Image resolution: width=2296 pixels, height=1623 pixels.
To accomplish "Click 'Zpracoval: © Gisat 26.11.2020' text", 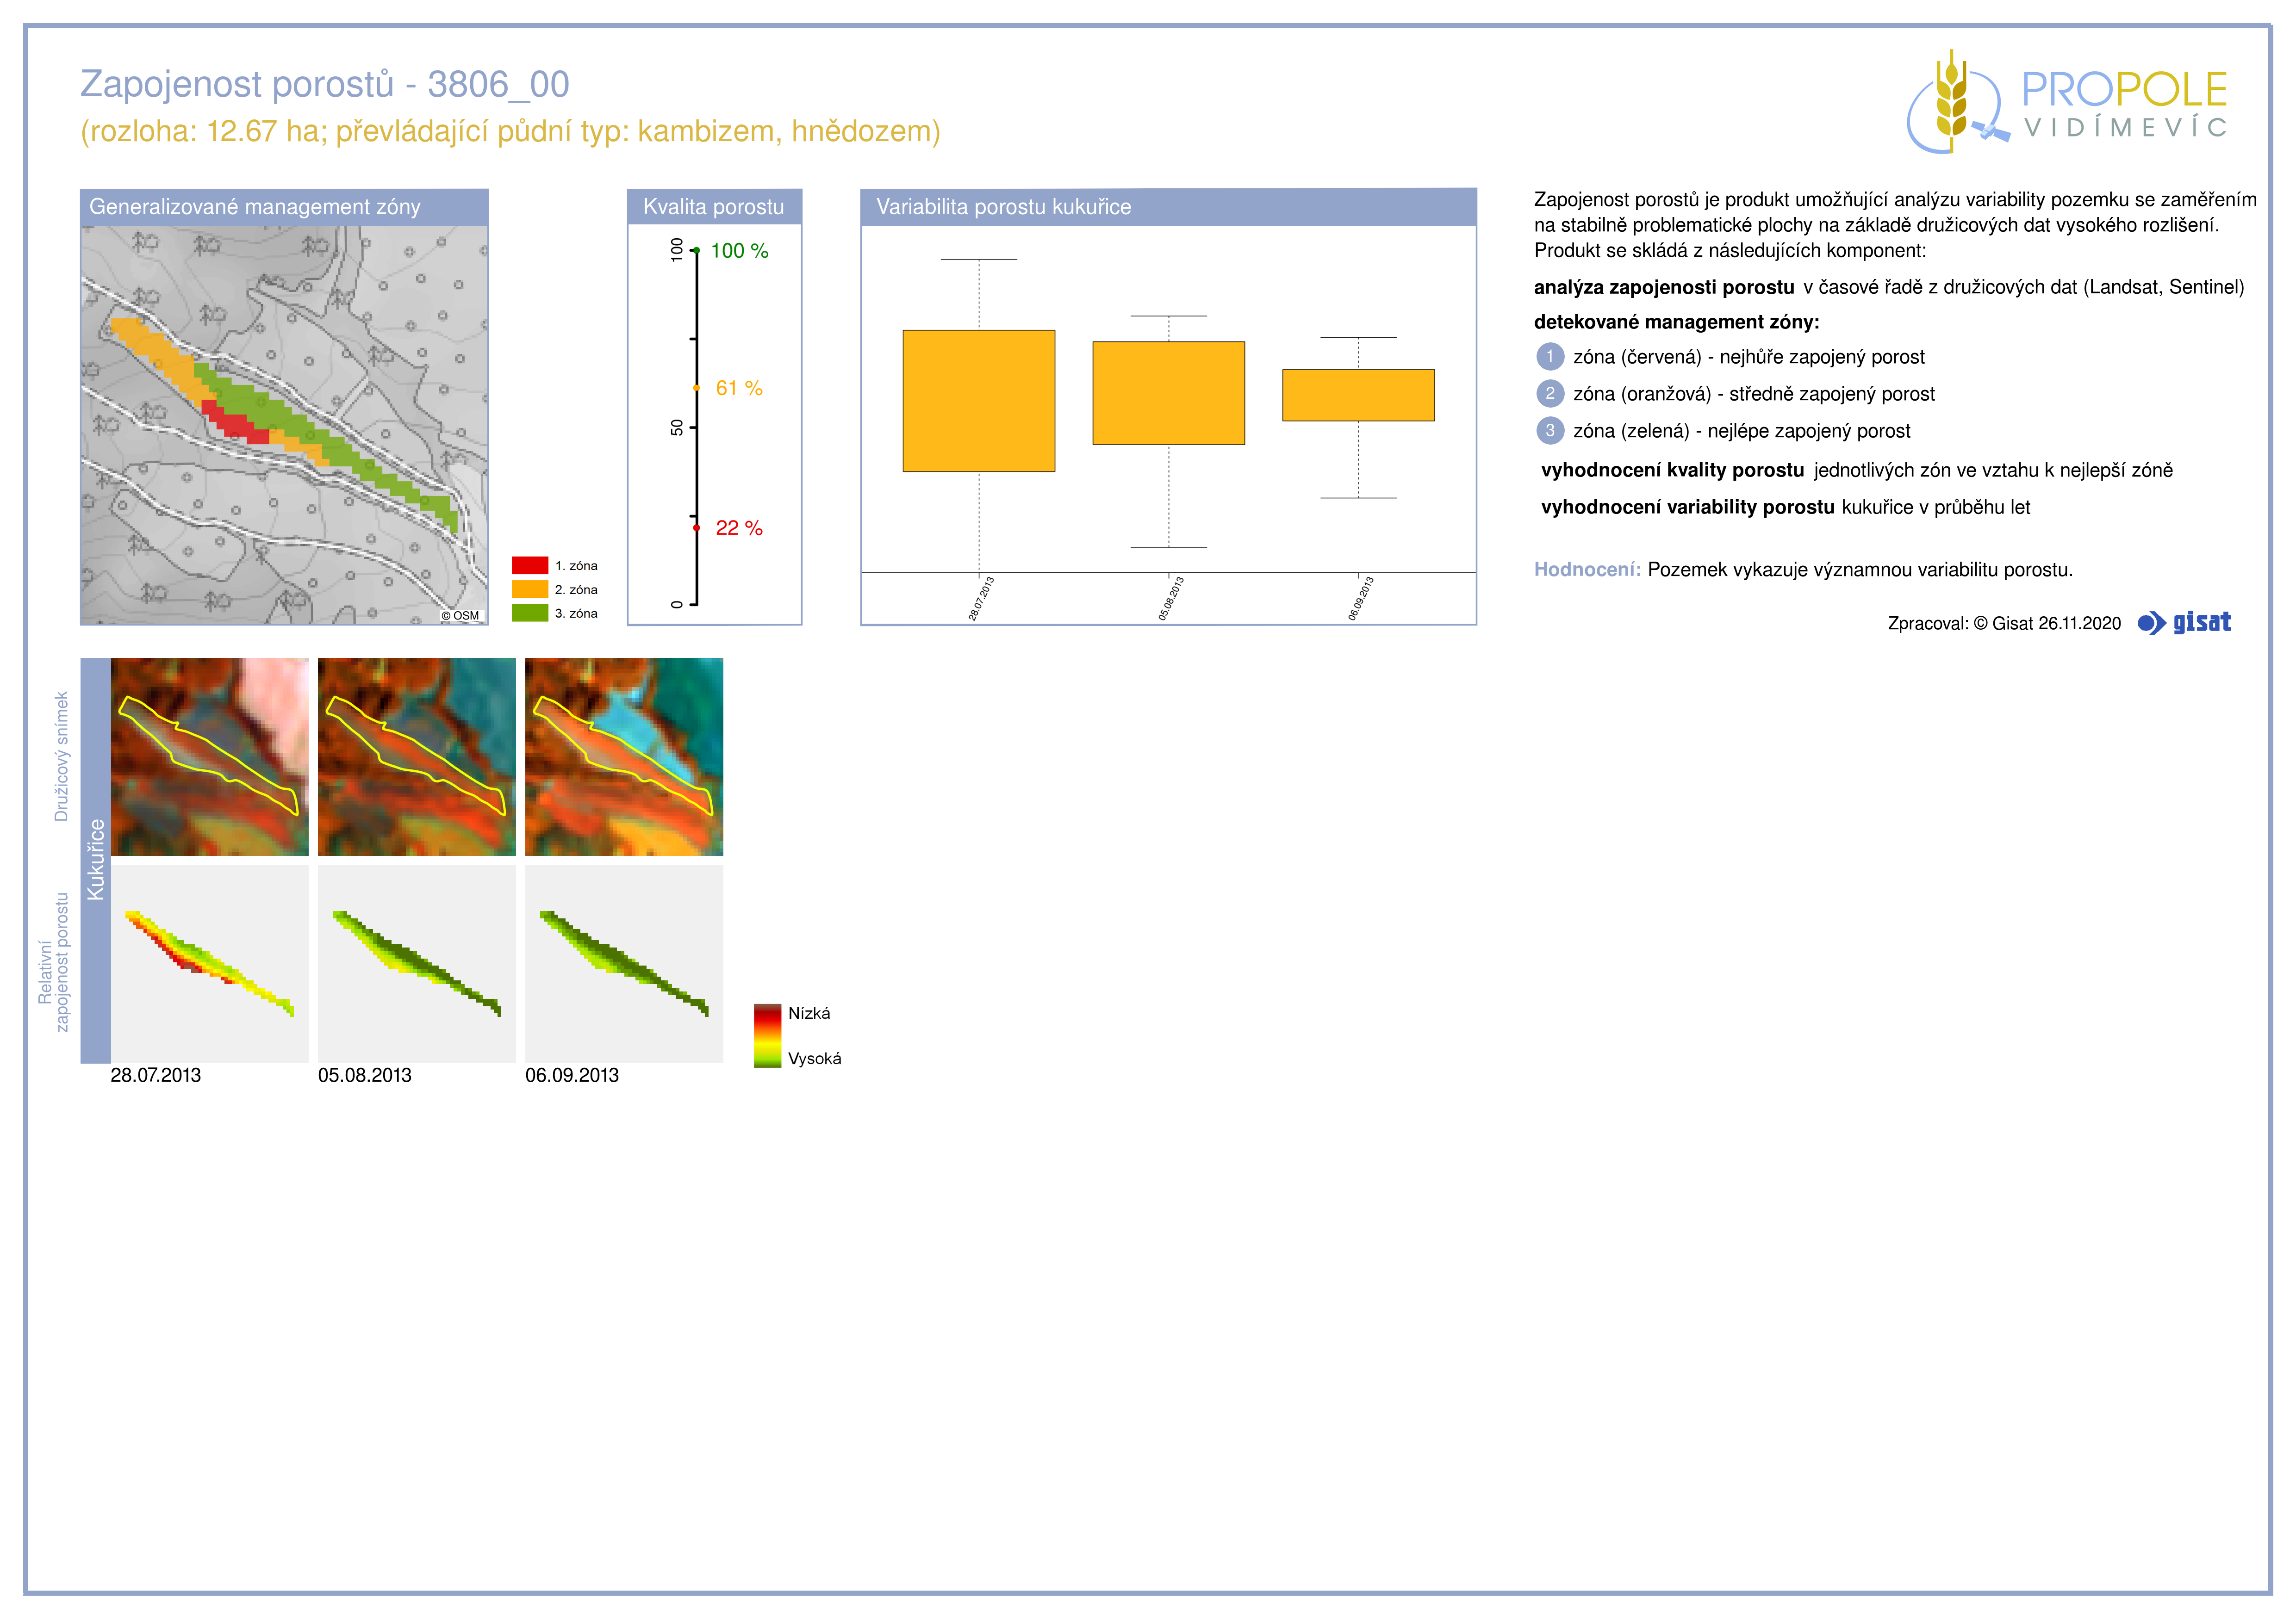I will pos(2004,624).
